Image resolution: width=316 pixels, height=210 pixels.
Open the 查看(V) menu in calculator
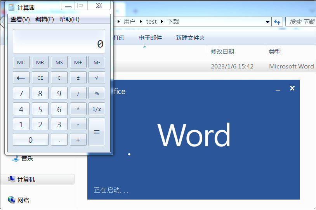pyautogui.click(x=20, y=19)
